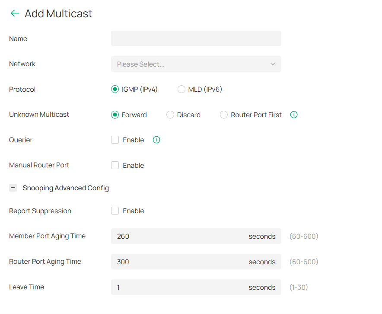
Task: Enable Manual Router Port
Action: (x=115, y=165)
